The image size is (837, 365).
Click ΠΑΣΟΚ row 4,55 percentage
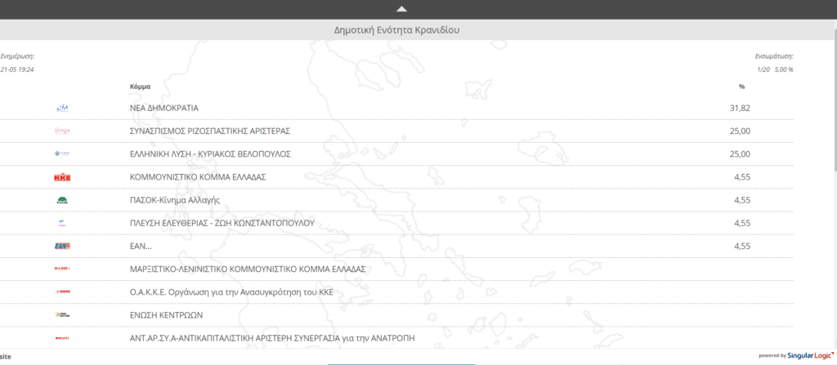(x=742, y=200)
